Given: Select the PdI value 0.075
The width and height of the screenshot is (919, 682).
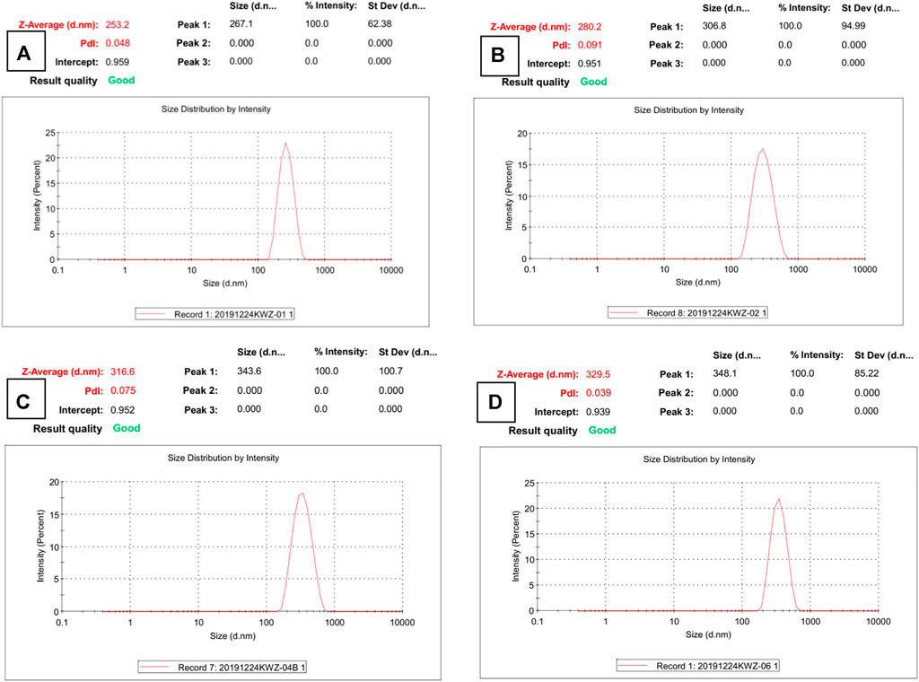Looking at the screenshot, I should (x=123, y=390).
